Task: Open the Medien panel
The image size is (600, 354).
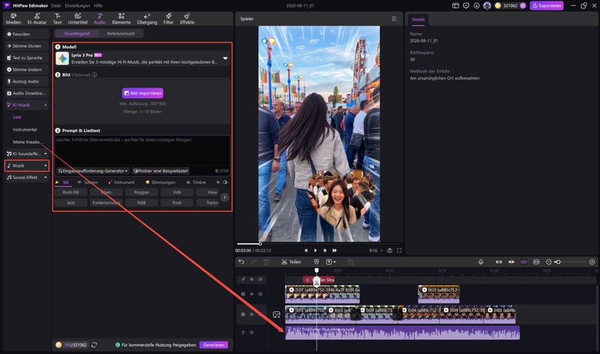Action: click(13, 19)
